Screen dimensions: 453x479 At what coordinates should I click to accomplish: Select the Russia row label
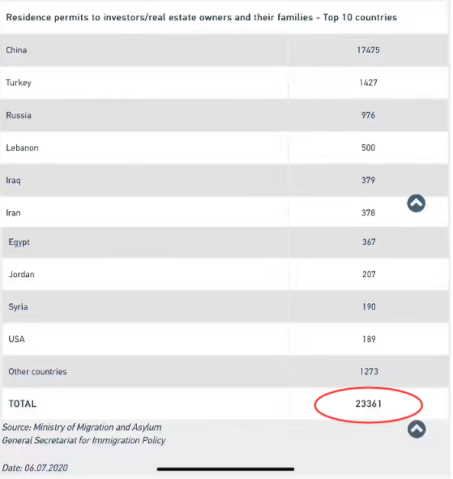19,115
